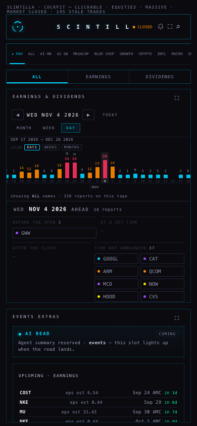This screenshot has height=426, width=197.
Task: Expand the Events Extras panel
Action: (x=177, y=318)
